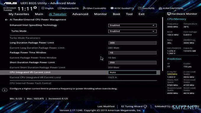
Task: Open the Advanced tab
Action: tap(80, 14)
